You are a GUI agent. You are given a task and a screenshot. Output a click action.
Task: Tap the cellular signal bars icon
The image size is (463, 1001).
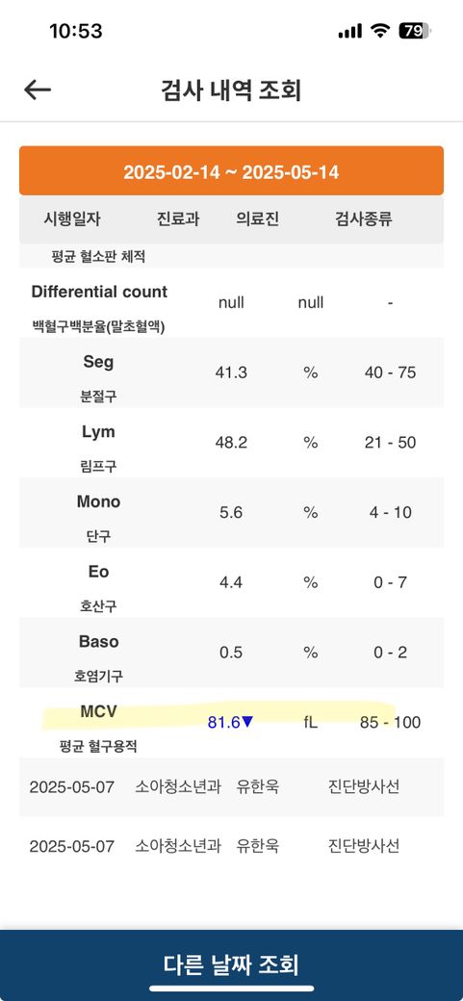(x=350, y=31)
